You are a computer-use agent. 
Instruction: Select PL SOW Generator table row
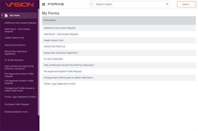[119, 59]
